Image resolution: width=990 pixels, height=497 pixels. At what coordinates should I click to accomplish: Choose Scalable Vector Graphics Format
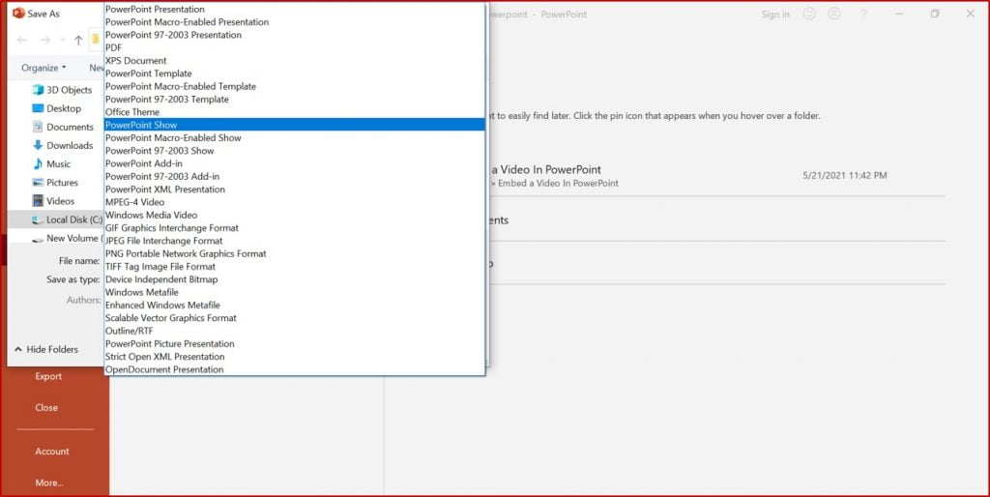294,318
